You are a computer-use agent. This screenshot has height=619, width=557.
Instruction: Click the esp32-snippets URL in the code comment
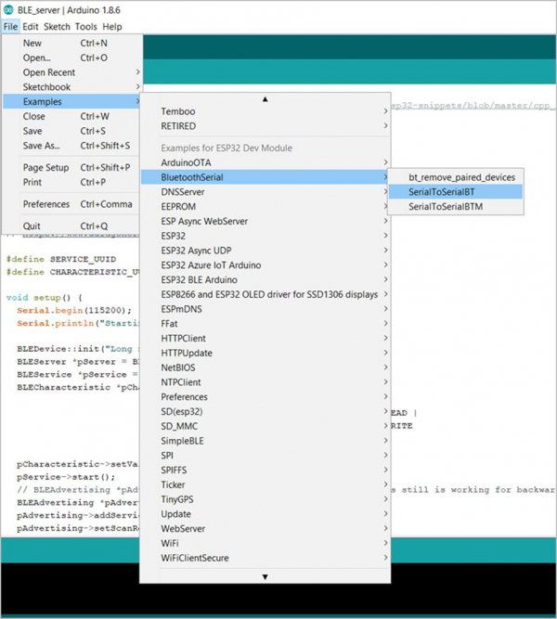coord(473,106)
